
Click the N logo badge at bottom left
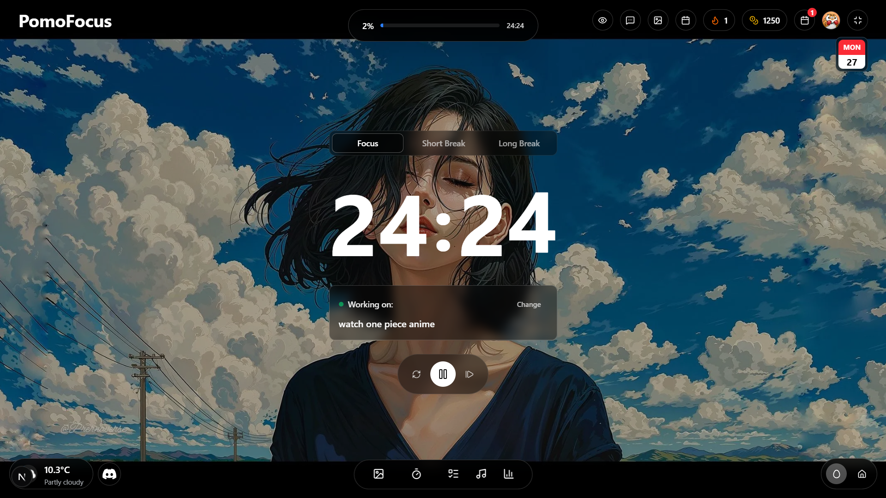(22, 477)
